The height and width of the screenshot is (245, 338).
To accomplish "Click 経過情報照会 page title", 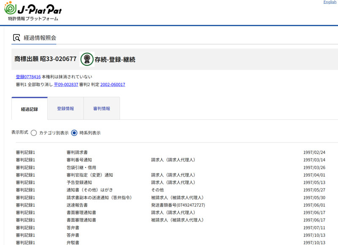I will click(40, 38).
